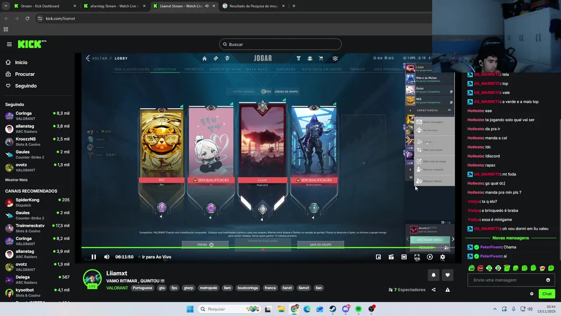
Task: Open KroozzNS followed channel
Action: click(37, 141)
